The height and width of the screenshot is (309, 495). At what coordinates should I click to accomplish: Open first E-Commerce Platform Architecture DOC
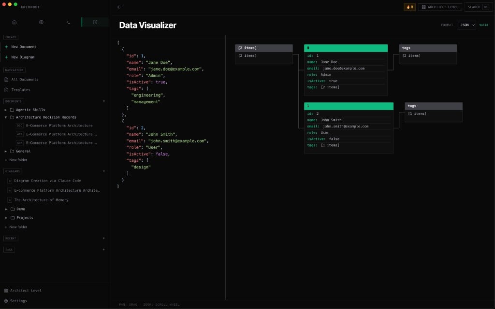59,126
